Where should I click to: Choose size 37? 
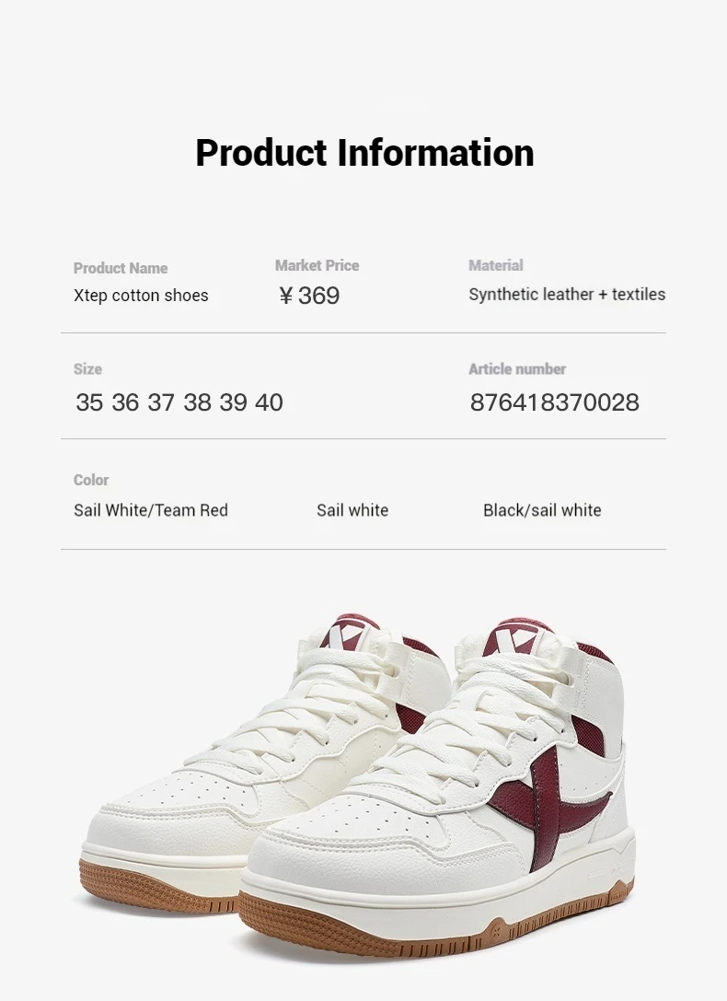161,402
